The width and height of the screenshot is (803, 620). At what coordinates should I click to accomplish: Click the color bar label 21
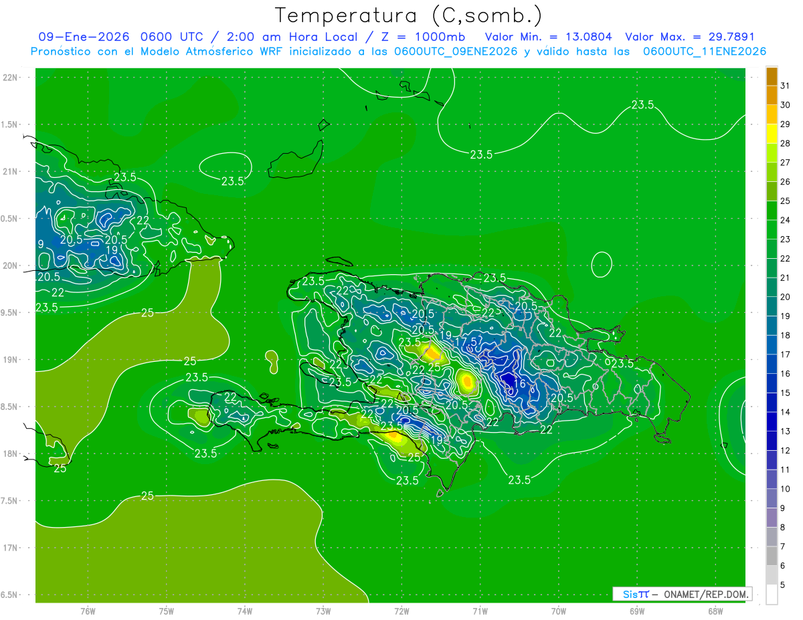786,278
